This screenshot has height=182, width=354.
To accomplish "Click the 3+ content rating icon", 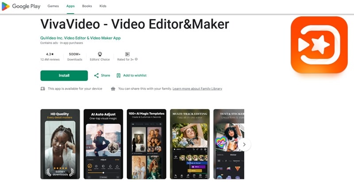I will (127, 54).
